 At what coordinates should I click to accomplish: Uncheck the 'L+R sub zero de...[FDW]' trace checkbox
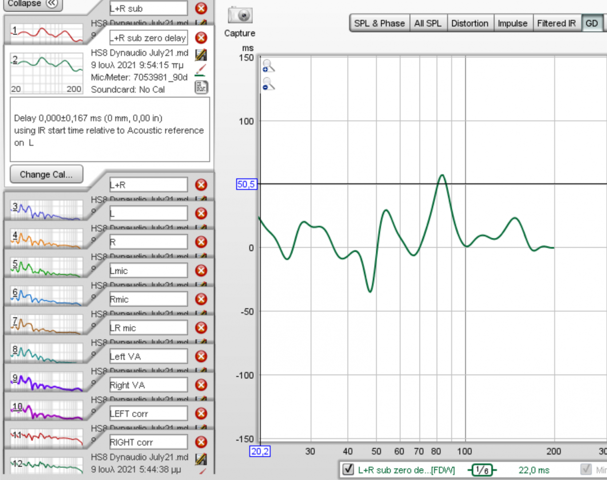348,469
